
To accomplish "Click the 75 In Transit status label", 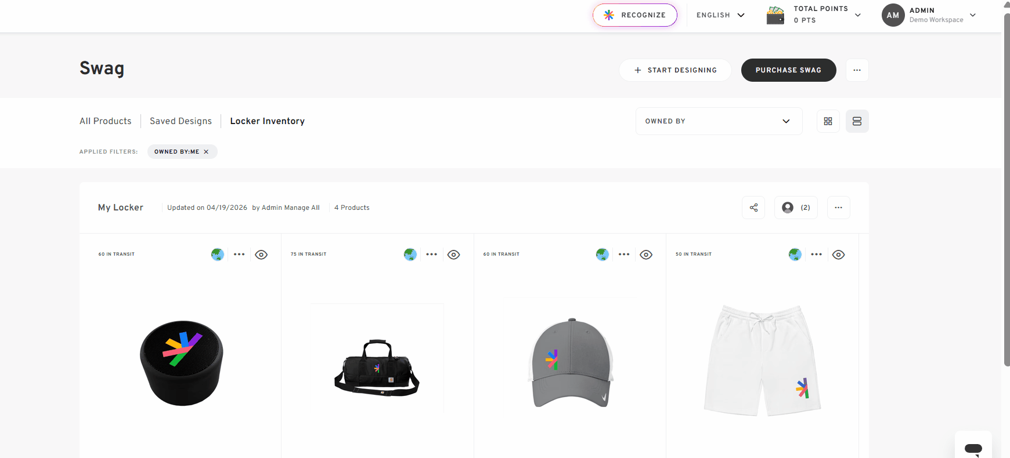I will [x=309, y=255].
